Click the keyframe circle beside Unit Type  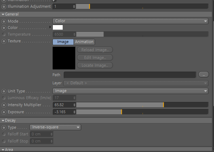coord(4,91)
